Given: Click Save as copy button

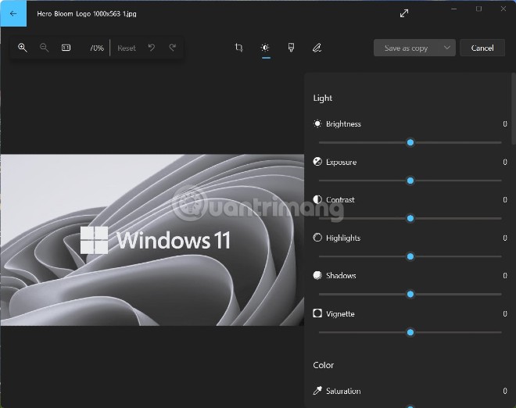Looking at the screenshot, I should (x=406, y=48).
